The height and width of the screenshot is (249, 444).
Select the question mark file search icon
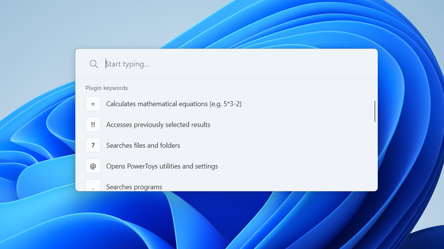pyautogui.click(x=93, y=145)
